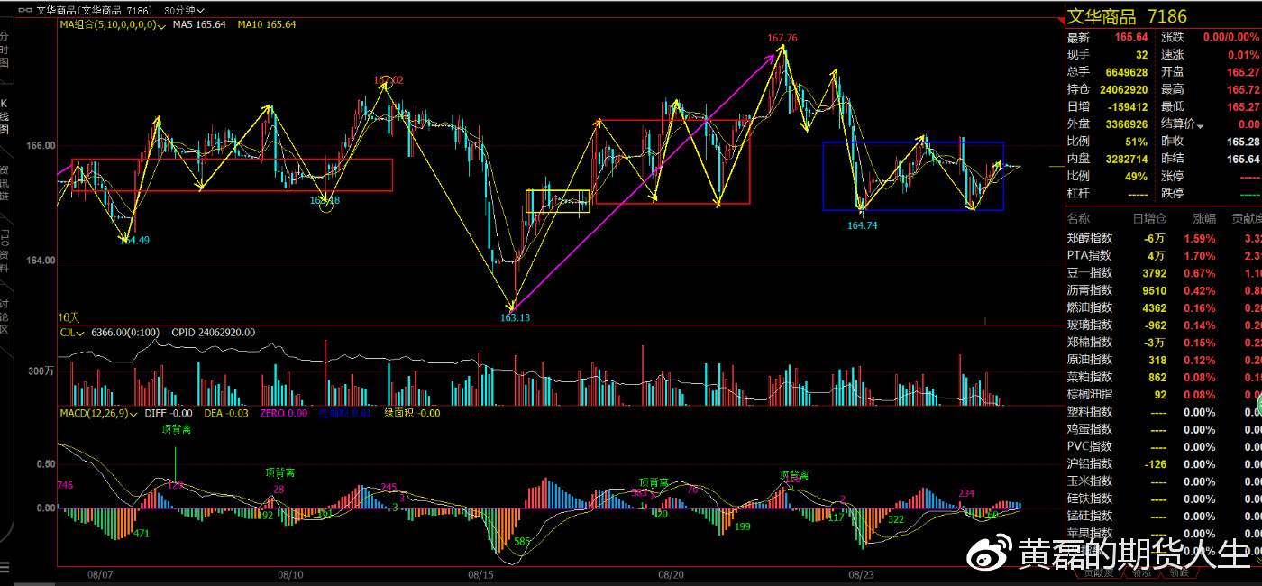The image size is (1262, 586).
Task: Select the 硅铁指数 row
Action: pyautogui.click(x=1163, y=499)
